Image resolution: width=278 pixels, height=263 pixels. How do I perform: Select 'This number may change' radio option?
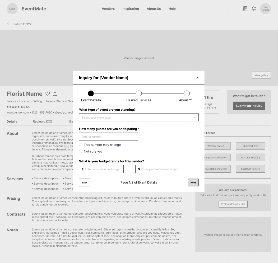pyautogui.click(x=81, y=145)
